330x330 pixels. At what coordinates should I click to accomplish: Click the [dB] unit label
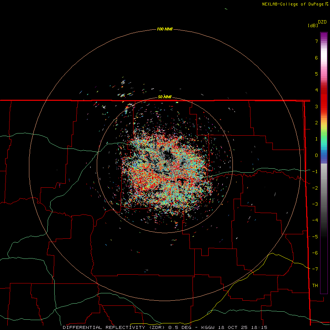313,25
